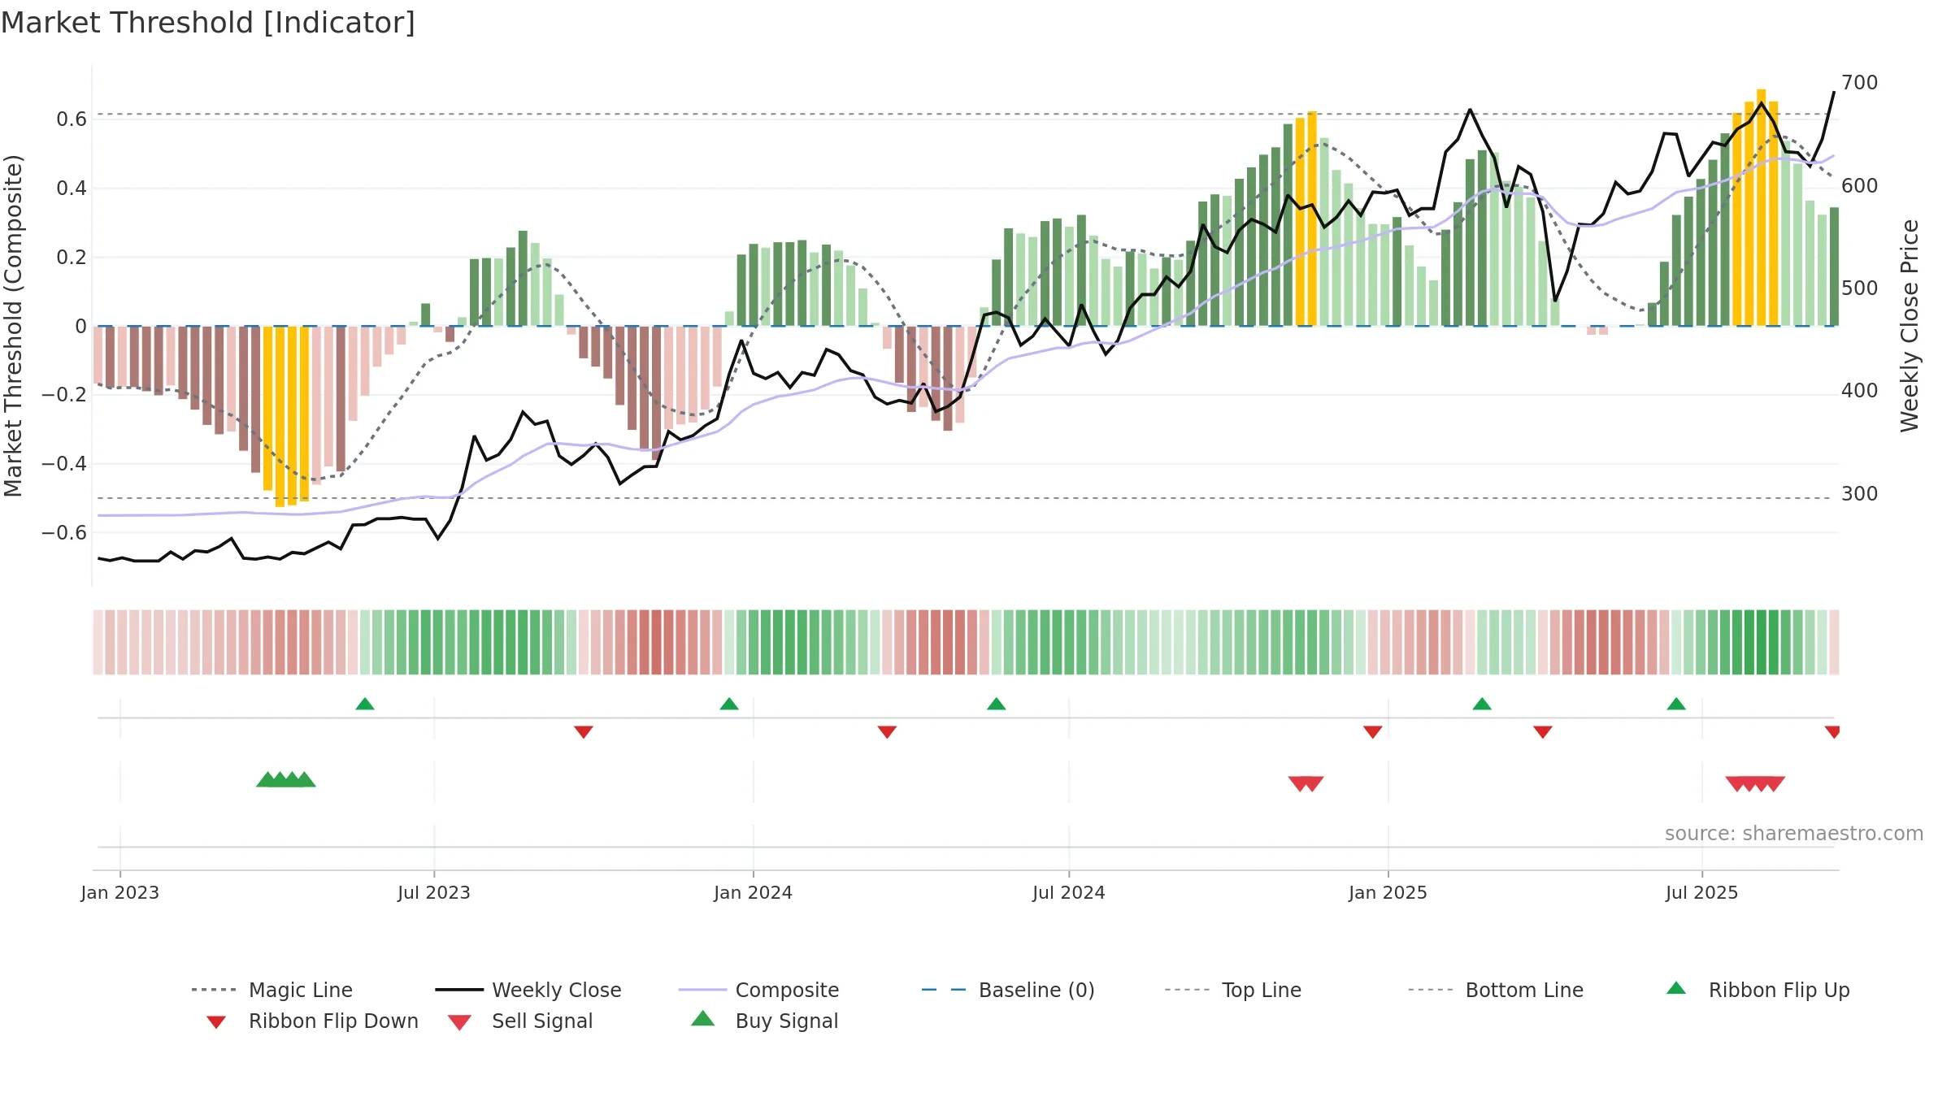The width and height of the screenshot is (1951, 1097).
Task: Click the Top Line legend entry
Action: (1233, 990)
